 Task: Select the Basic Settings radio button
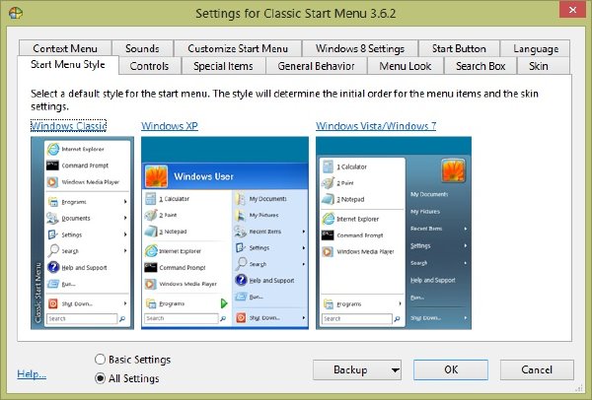(100, 360)
